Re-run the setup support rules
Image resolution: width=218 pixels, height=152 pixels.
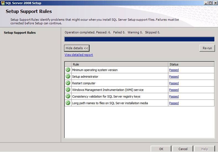coord(207,48)
